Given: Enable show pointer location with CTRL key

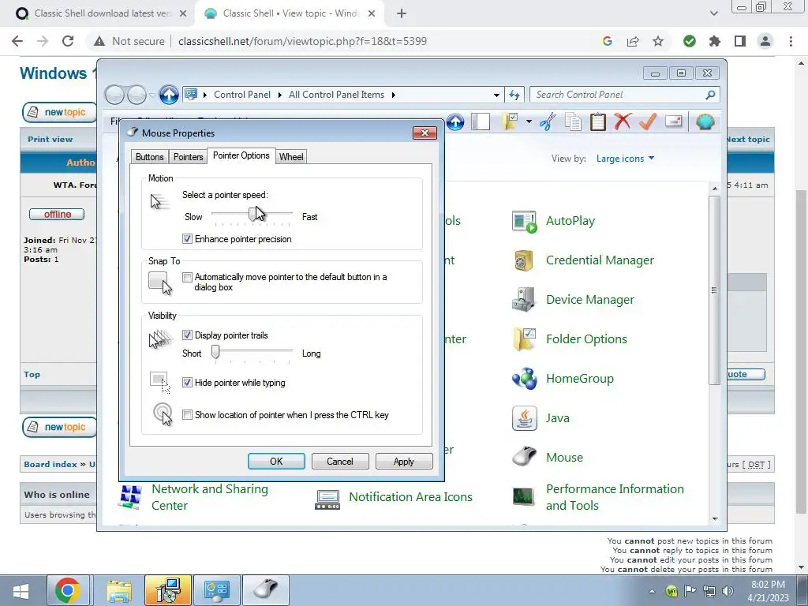Looking at the screenshot, I should click(187, 415).
